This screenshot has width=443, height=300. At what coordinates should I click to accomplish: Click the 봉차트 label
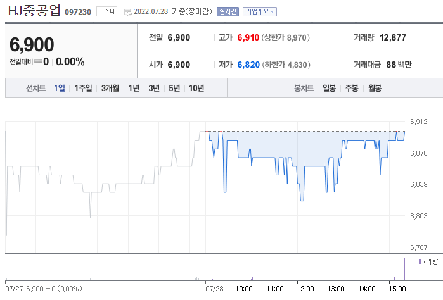tap(304, 88)
